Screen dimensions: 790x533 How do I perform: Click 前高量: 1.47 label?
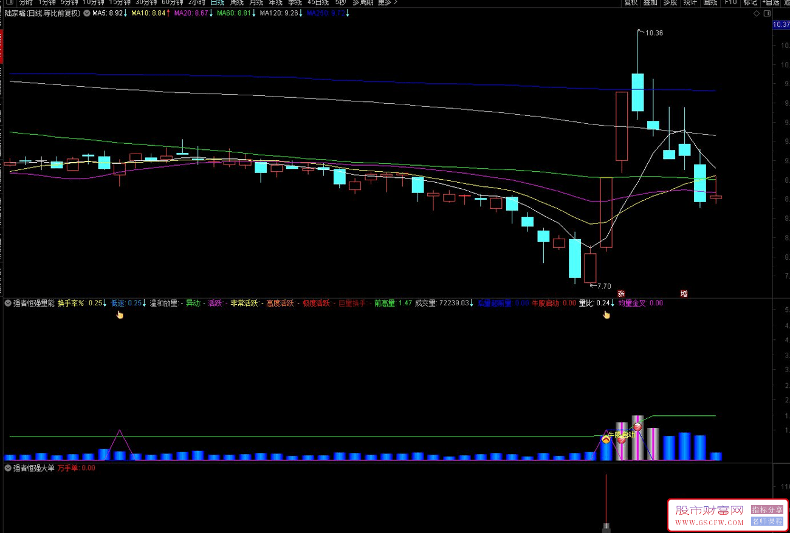393,303
